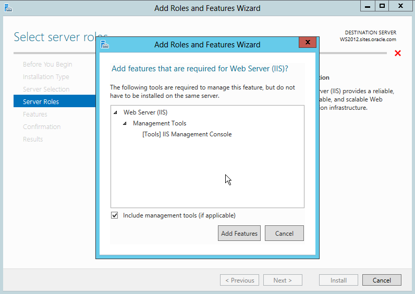Open the Server Selection step
Screen dimensions: 415x294
pos(46,90)
